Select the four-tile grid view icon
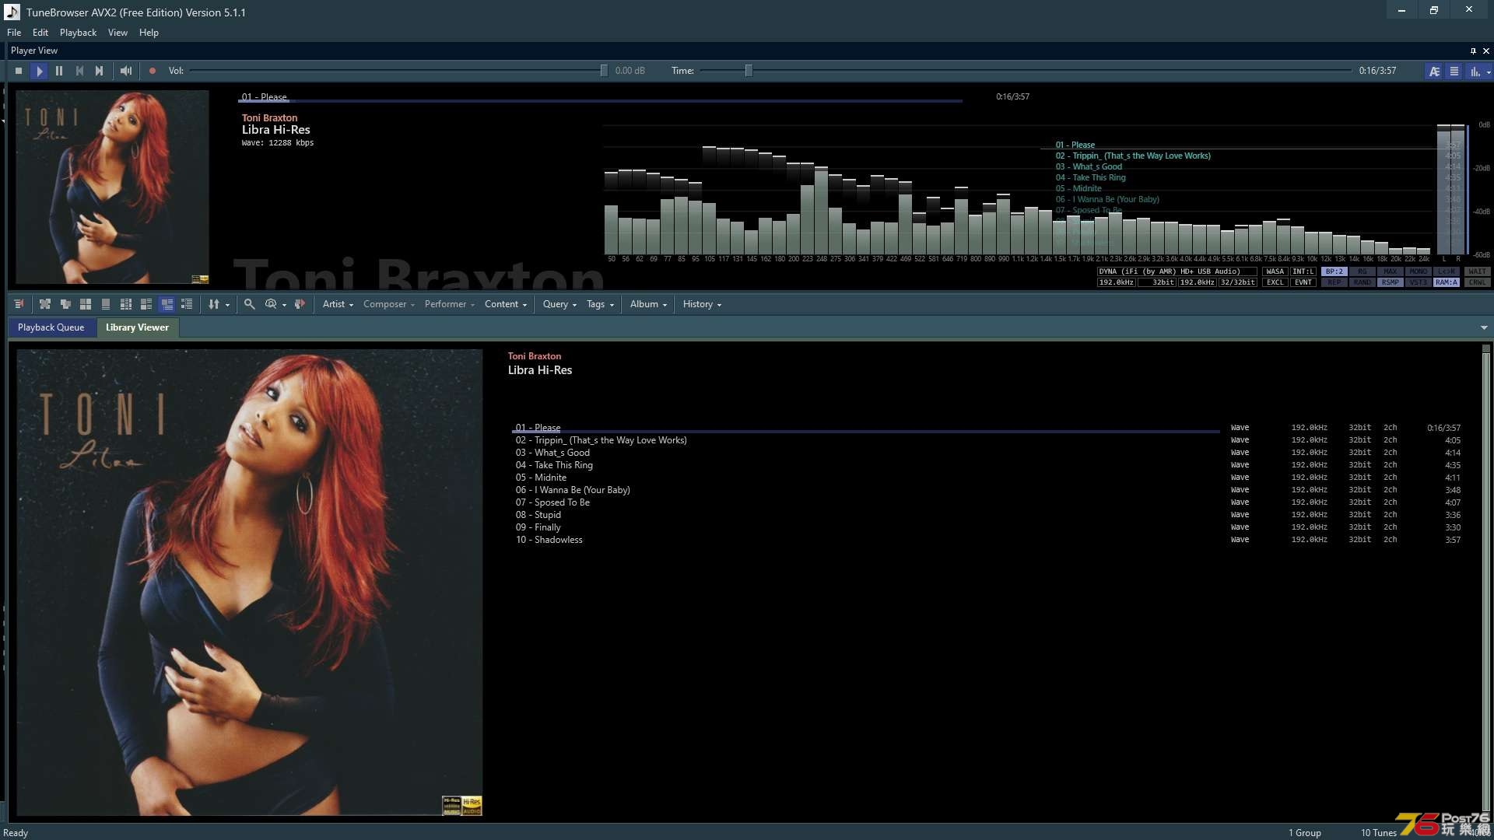 (x=86, y=304)
